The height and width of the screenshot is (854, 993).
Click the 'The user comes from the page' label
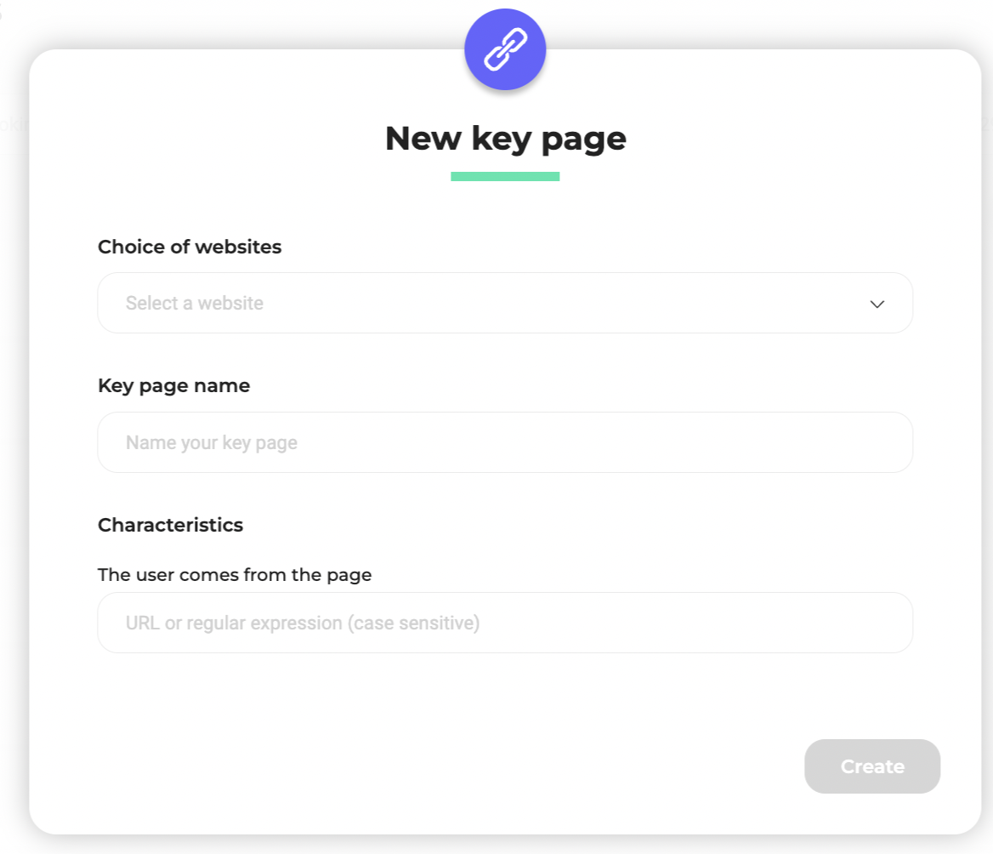(x=235, y=575)
